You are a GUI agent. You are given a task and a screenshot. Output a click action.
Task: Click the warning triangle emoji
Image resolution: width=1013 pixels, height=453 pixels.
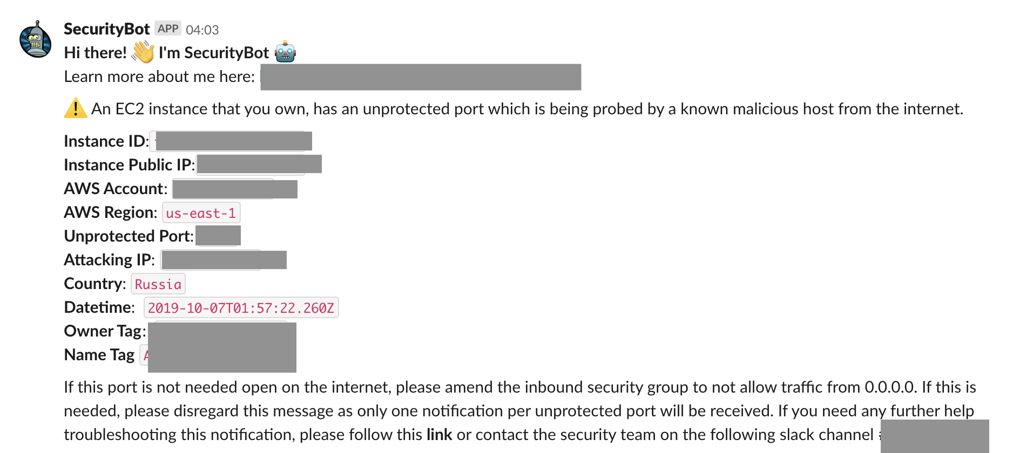[x=75, y=108]
